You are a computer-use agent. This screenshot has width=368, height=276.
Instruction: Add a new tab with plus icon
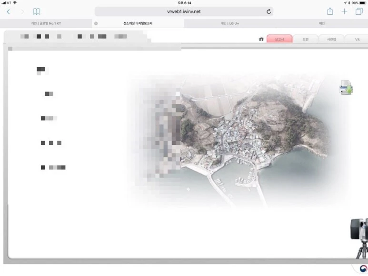tap(344, 11)
